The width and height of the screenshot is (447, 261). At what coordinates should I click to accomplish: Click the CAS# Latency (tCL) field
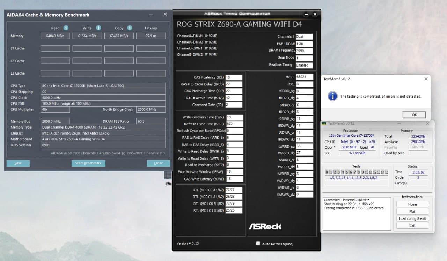pyautogui.click(x=234, y=77)
